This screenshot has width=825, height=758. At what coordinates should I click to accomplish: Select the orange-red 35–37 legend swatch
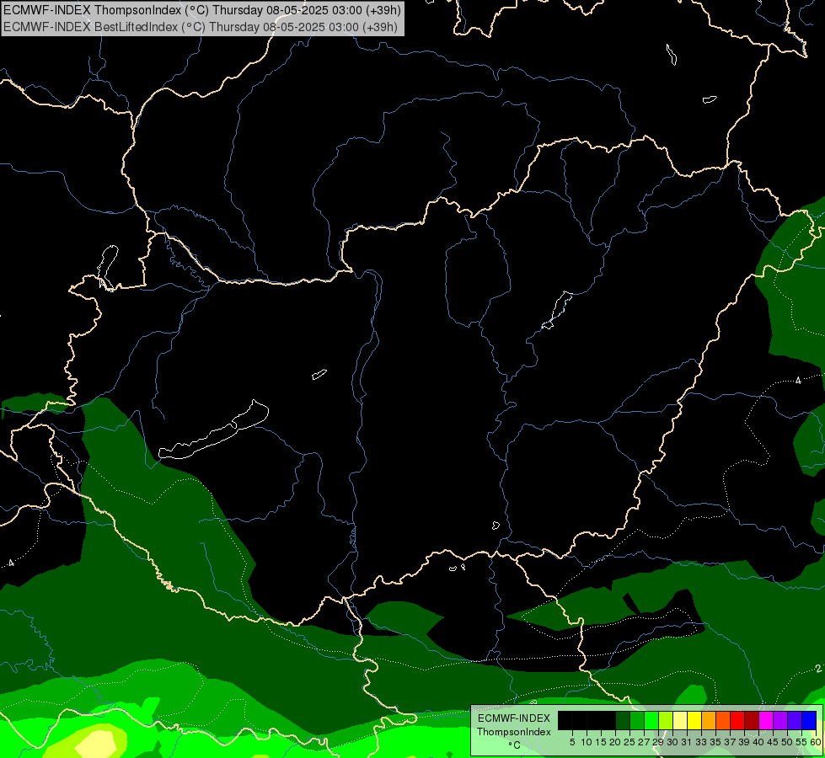tap(723, 720)
